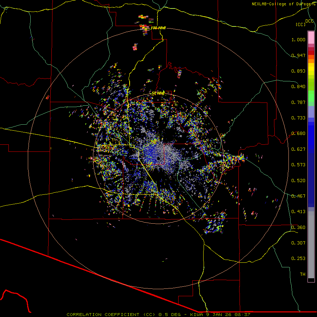Click the TH threshold label
Image resolution: width=317 pixels, height=317 pixels.
point(303,274)
